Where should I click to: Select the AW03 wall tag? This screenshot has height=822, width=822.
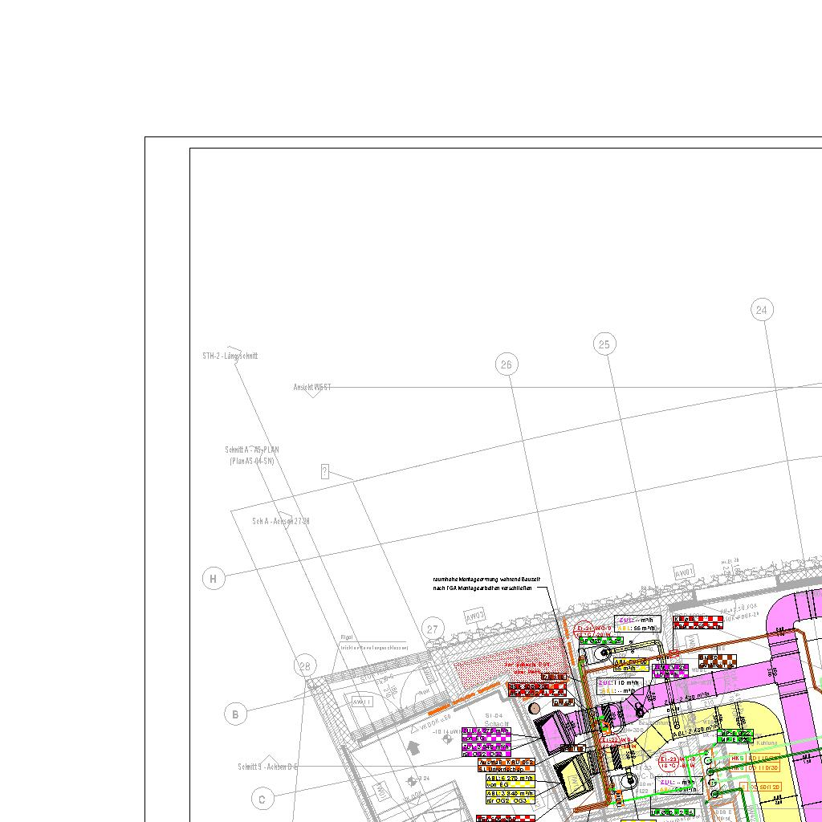tap(475, 616)
